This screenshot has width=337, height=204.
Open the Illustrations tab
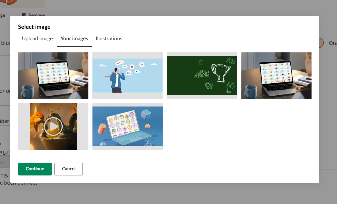[x=109, y=39]
